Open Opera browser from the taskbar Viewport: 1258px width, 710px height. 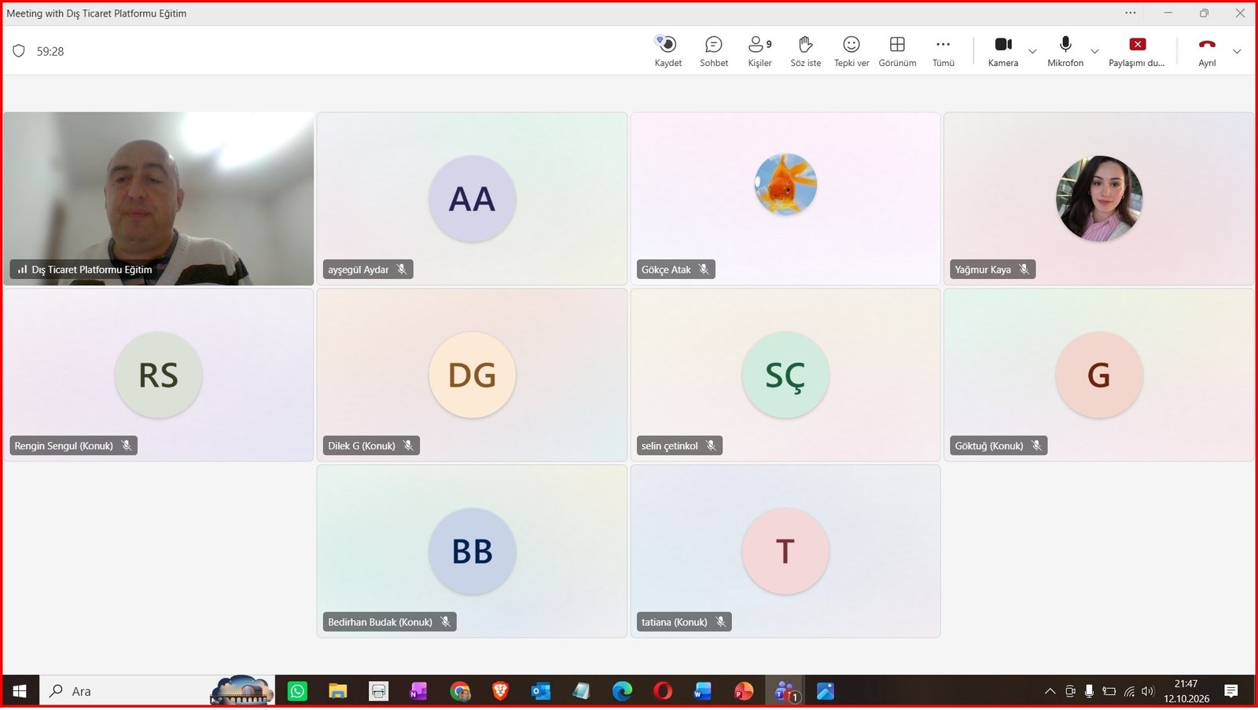tap(663, 691)
